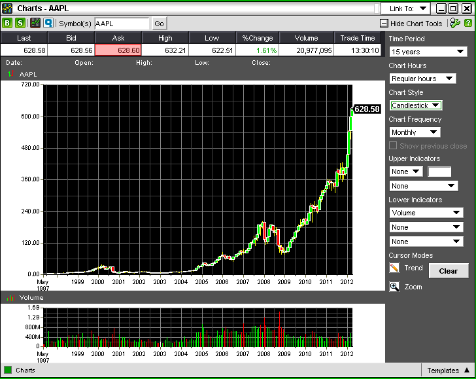
Task: Click the Charts label in status bar
Action: point(25,370)
